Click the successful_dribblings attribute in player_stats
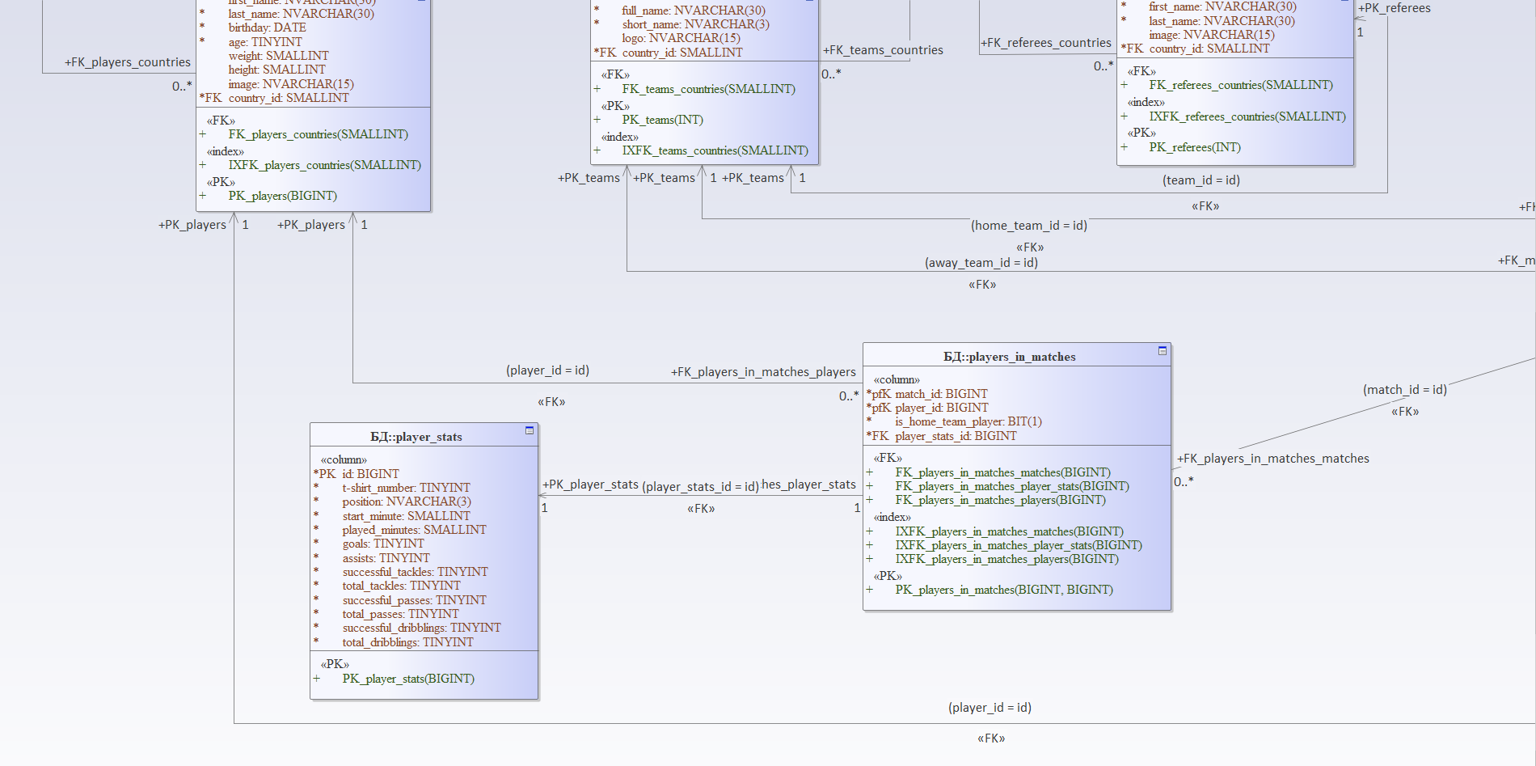Image resolution: width=1536 pixels, height=766 pixels. [x=421, y=628]
